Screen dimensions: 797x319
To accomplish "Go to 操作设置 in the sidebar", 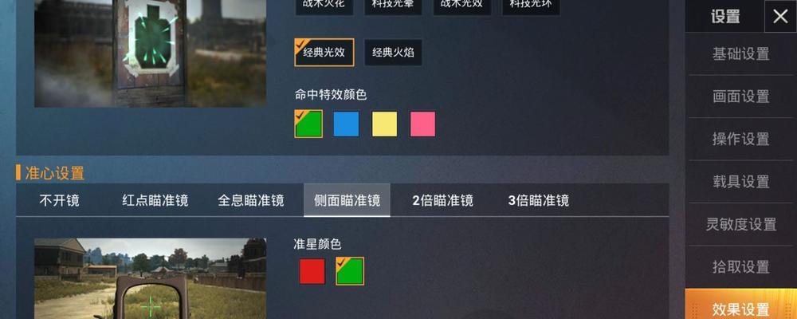I will (740, 139).
